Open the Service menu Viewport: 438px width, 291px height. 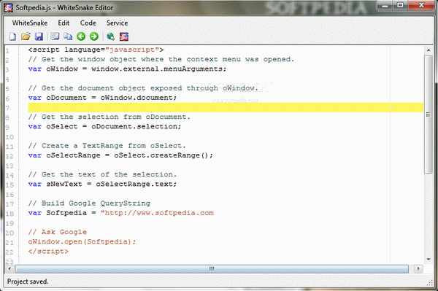(x=117, y=23)
